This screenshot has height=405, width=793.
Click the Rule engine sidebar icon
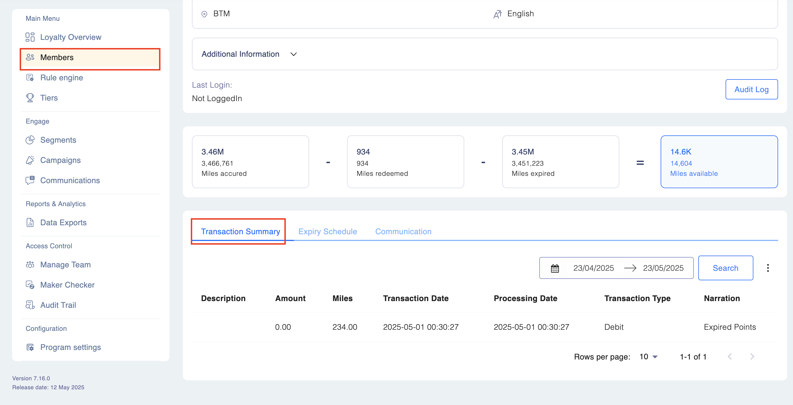tap(30, 78)
